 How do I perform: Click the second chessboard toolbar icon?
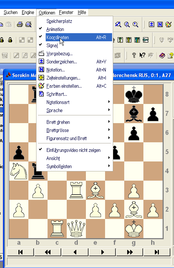tap(31, 40)
